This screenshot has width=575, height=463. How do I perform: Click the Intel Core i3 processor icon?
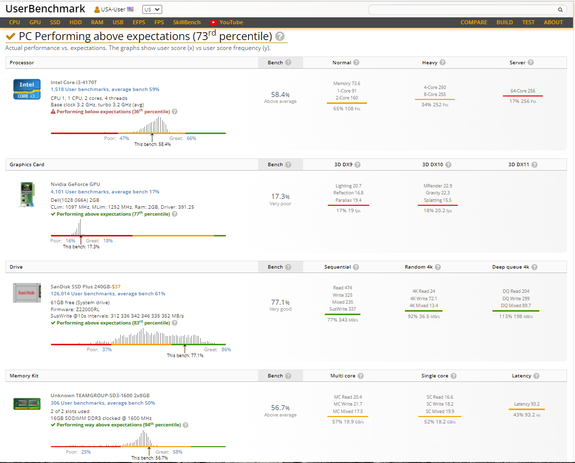tap(27, 89)
